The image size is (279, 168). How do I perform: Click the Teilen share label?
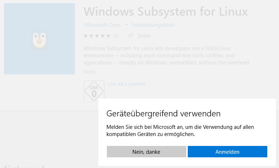click(144, 36)
